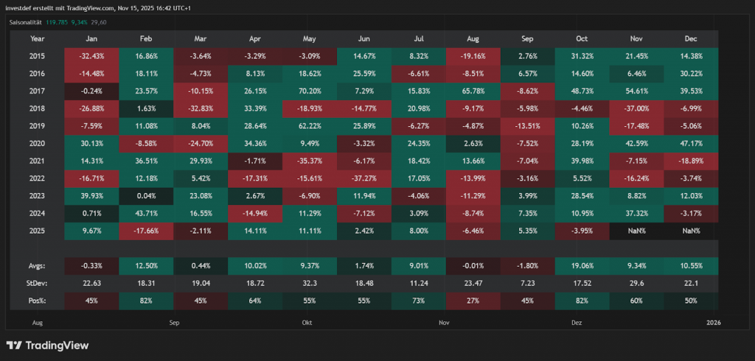Select the 2017 row label

38,90
